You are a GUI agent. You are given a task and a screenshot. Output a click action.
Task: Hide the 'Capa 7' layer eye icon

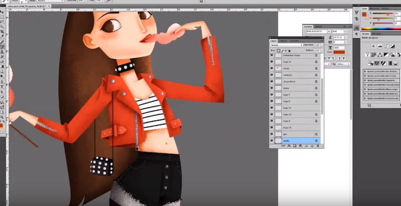[x=272, y=94]
